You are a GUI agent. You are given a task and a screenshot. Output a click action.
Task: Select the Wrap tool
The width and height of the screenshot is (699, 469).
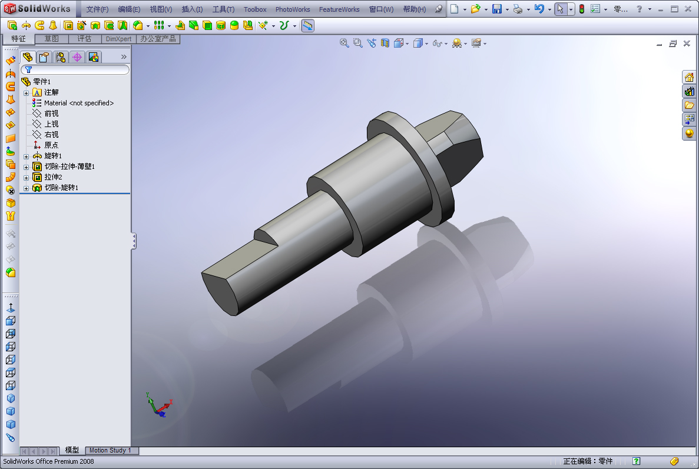click(221, 25)
